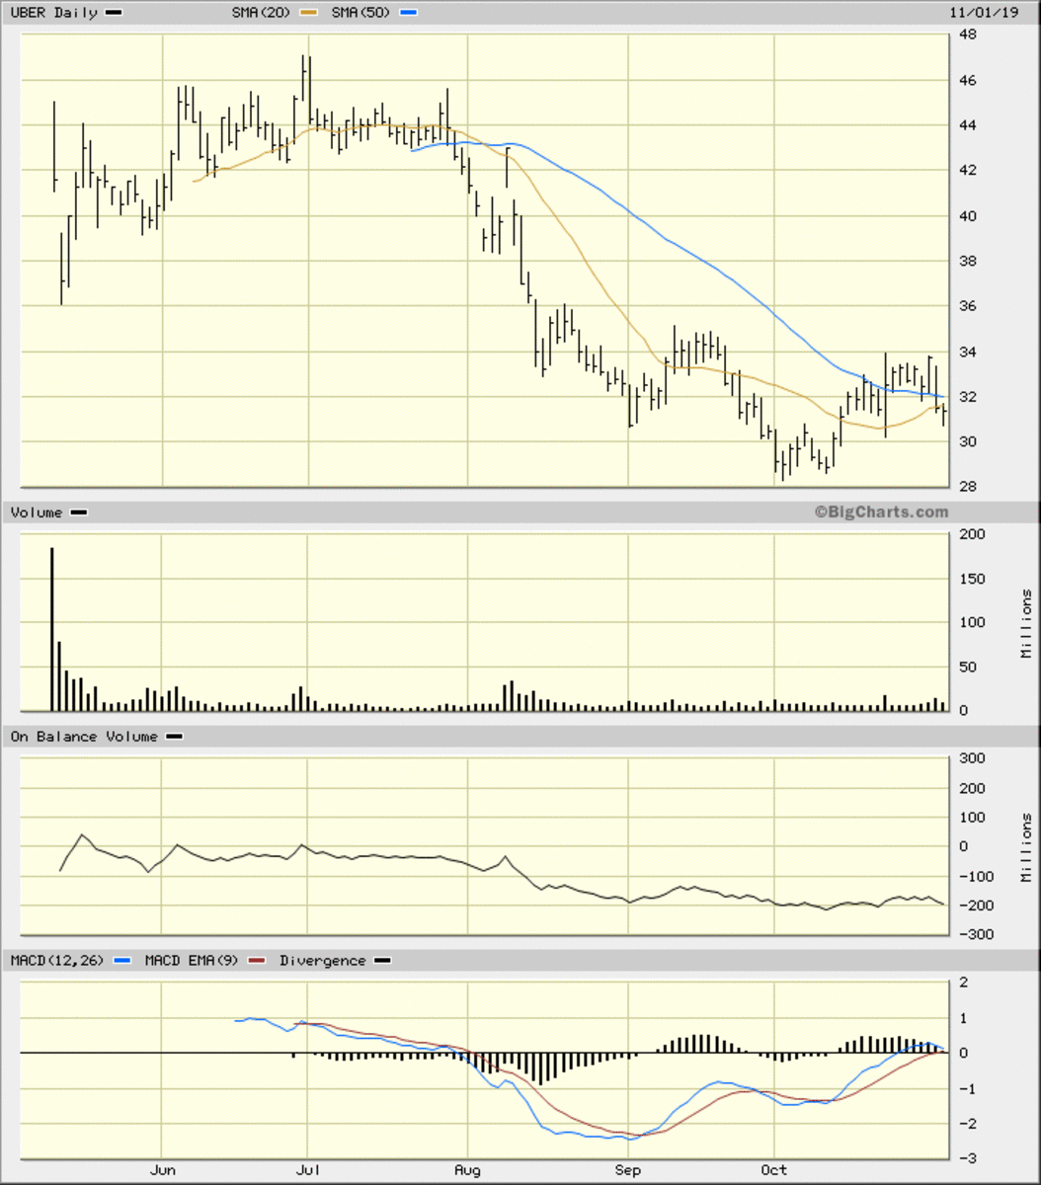Click the black UBER Daily legend swatch
The width and height of the screenshot is (1041, 1185).
click(114, 13)
